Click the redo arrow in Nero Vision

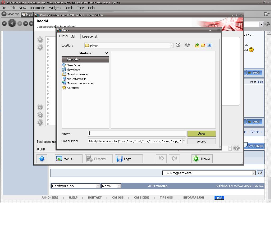[x=174, y=159]
